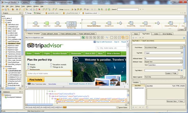Open the Frame: adiframe2_iframe tab
The height and width of the screenshot is (113, 188).
click(x=68, y=34)
